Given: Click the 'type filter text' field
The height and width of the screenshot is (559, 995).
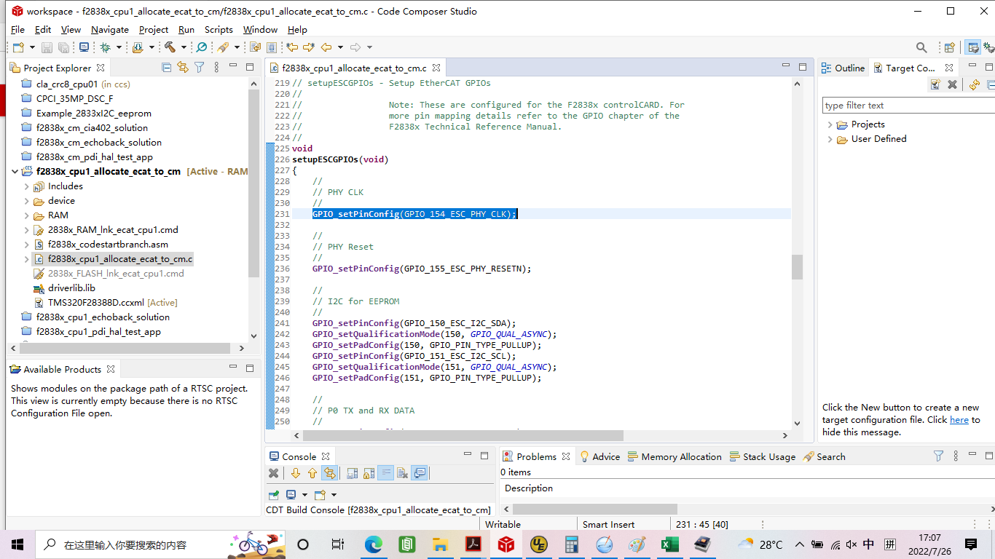Looking at the screenshot, I should tap(908, 106).
